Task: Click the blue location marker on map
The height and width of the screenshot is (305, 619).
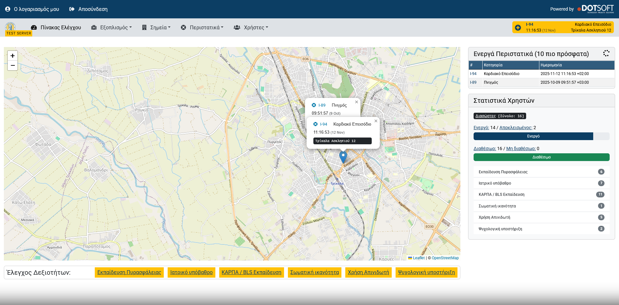Action: (x=343, y=157)
